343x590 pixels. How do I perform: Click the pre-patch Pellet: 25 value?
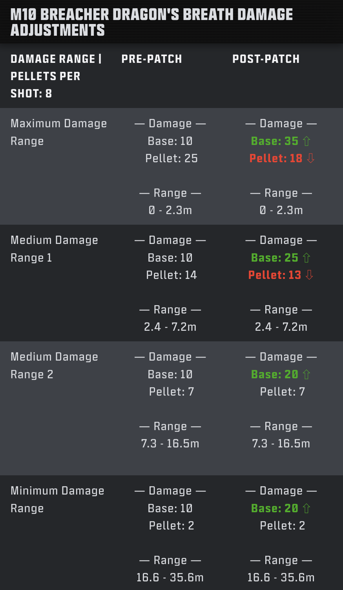click(171, 158)
